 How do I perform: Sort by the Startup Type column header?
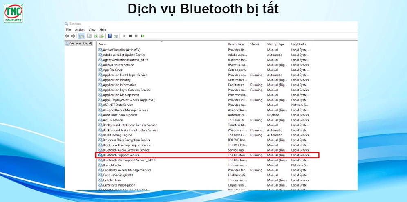pos(277,44)
